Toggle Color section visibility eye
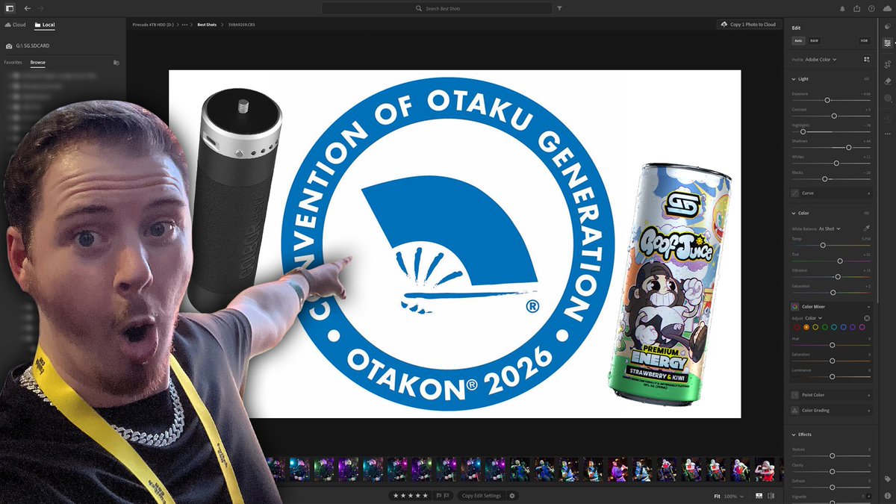 pos(867,213)
